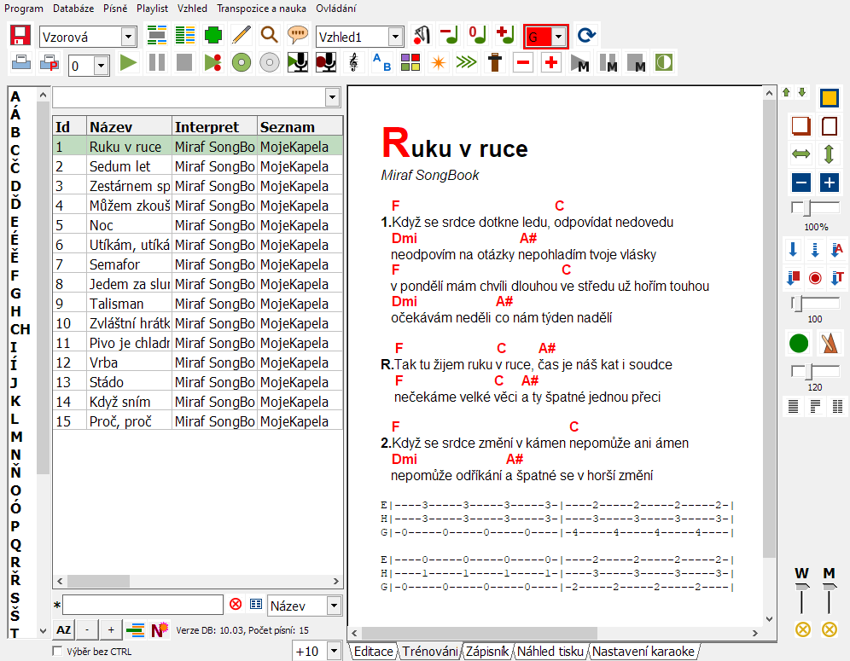Open the 'Transpozice a nauka' menu
This screenshot has width=850, height=661.
pyautogui.click(x=261, y=9)
